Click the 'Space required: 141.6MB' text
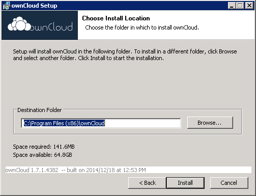Image resolution: width=256 pixels, height=196 pixels. [x=44, y=147]
